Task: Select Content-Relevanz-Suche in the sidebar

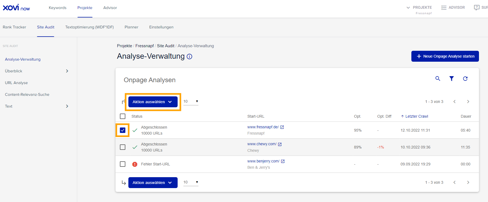Action: [27, 94]
